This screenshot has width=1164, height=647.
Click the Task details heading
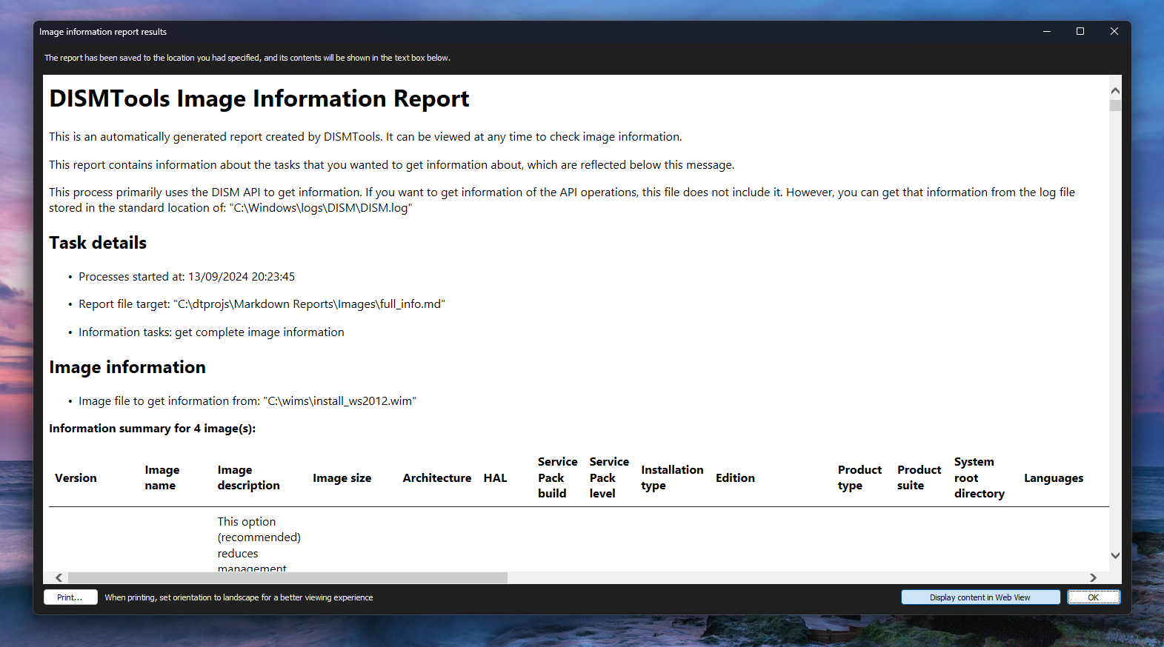tap(98, 243)
